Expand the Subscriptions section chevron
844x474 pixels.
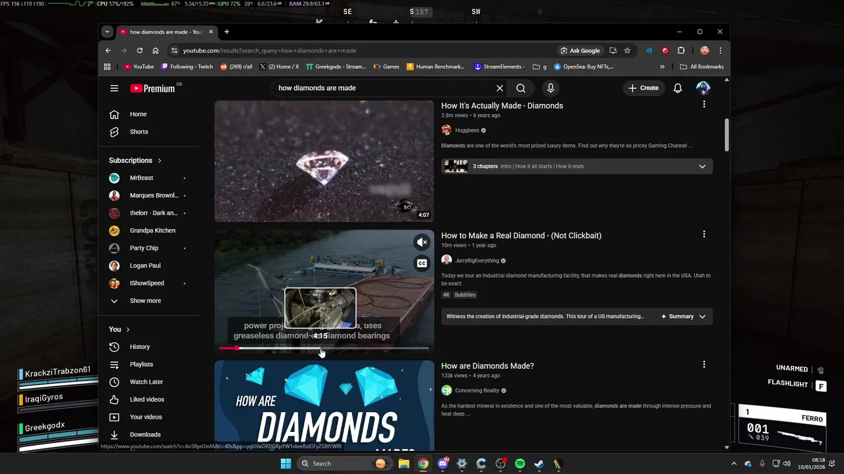(x=159, y=161)
